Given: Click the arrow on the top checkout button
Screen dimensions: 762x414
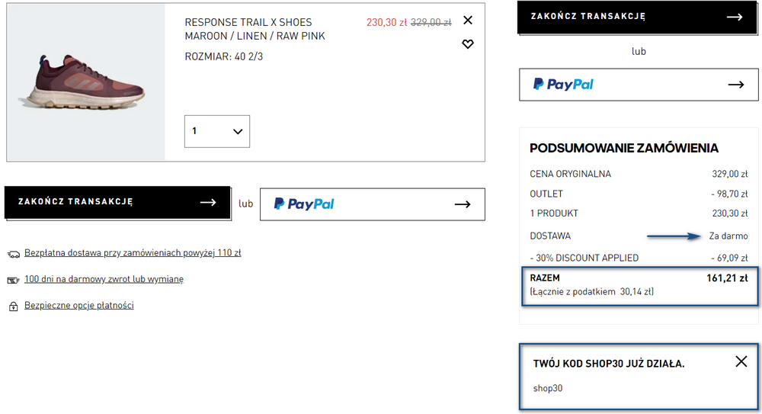Looking at the screenshot, I should [735, 17].
